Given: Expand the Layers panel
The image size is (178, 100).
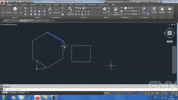Looking at the screenshot, I should coord(84,17).
